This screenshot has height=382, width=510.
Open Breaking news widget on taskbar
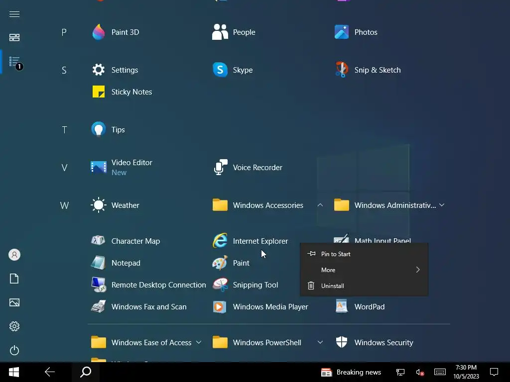351,372
